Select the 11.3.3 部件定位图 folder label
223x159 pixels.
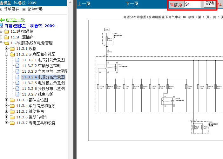coord(32,100)
